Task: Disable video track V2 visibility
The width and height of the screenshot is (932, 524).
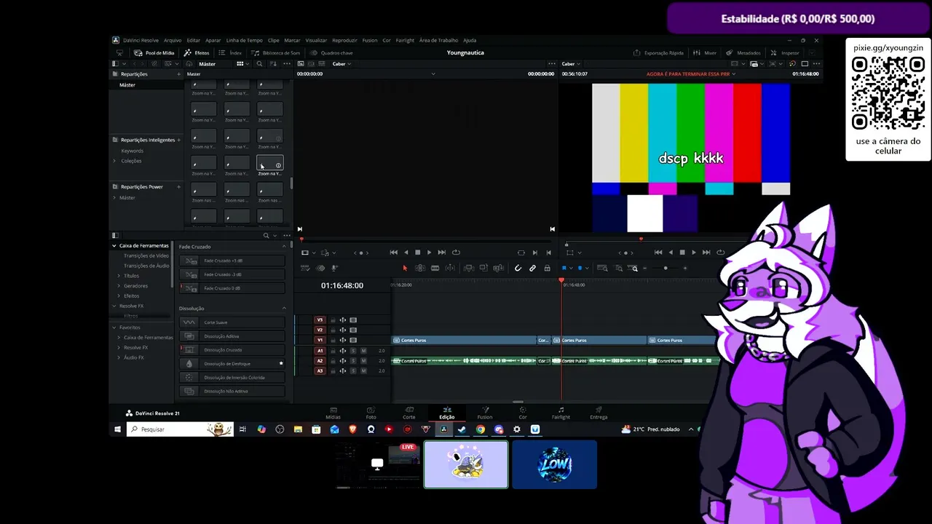Action: pos(353,330)
